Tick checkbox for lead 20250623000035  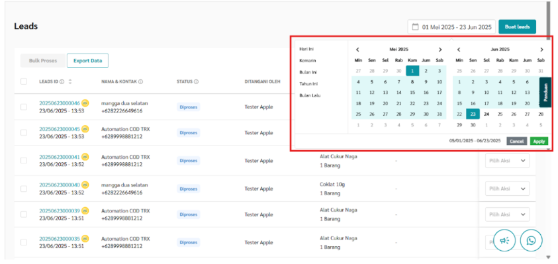[x=24, y=242]
